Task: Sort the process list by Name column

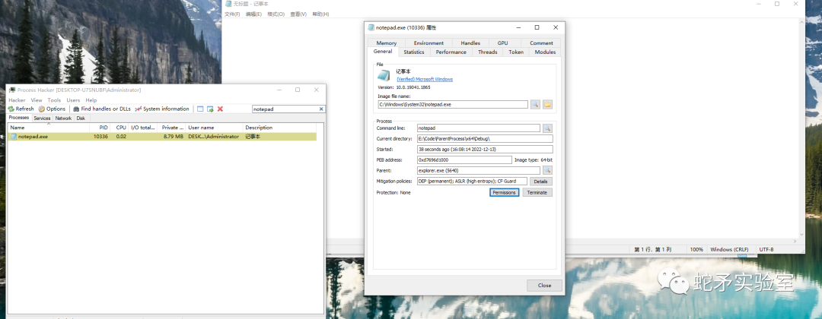Action: pos(49,128)
